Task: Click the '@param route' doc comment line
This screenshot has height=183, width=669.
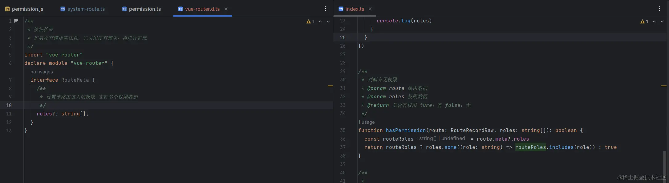Action: [x=394, y=88]
